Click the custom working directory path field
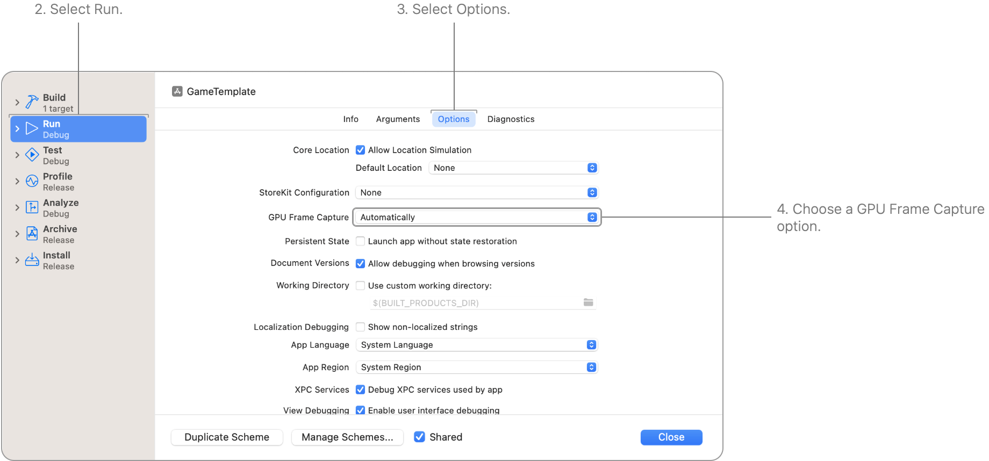 (473, 302)
